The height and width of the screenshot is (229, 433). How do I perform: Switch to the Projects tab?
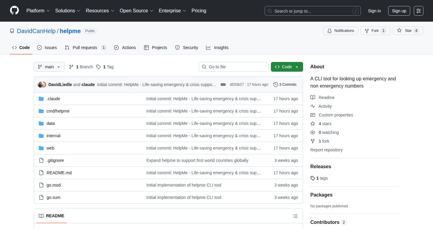tap(155, 48)
